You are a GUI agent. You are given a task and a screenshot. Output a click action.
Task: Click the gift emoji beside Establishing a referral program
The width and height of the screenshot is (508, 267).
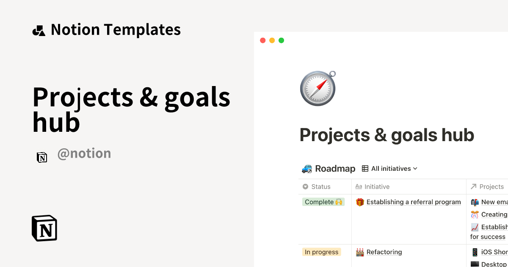tap(359, 202)
